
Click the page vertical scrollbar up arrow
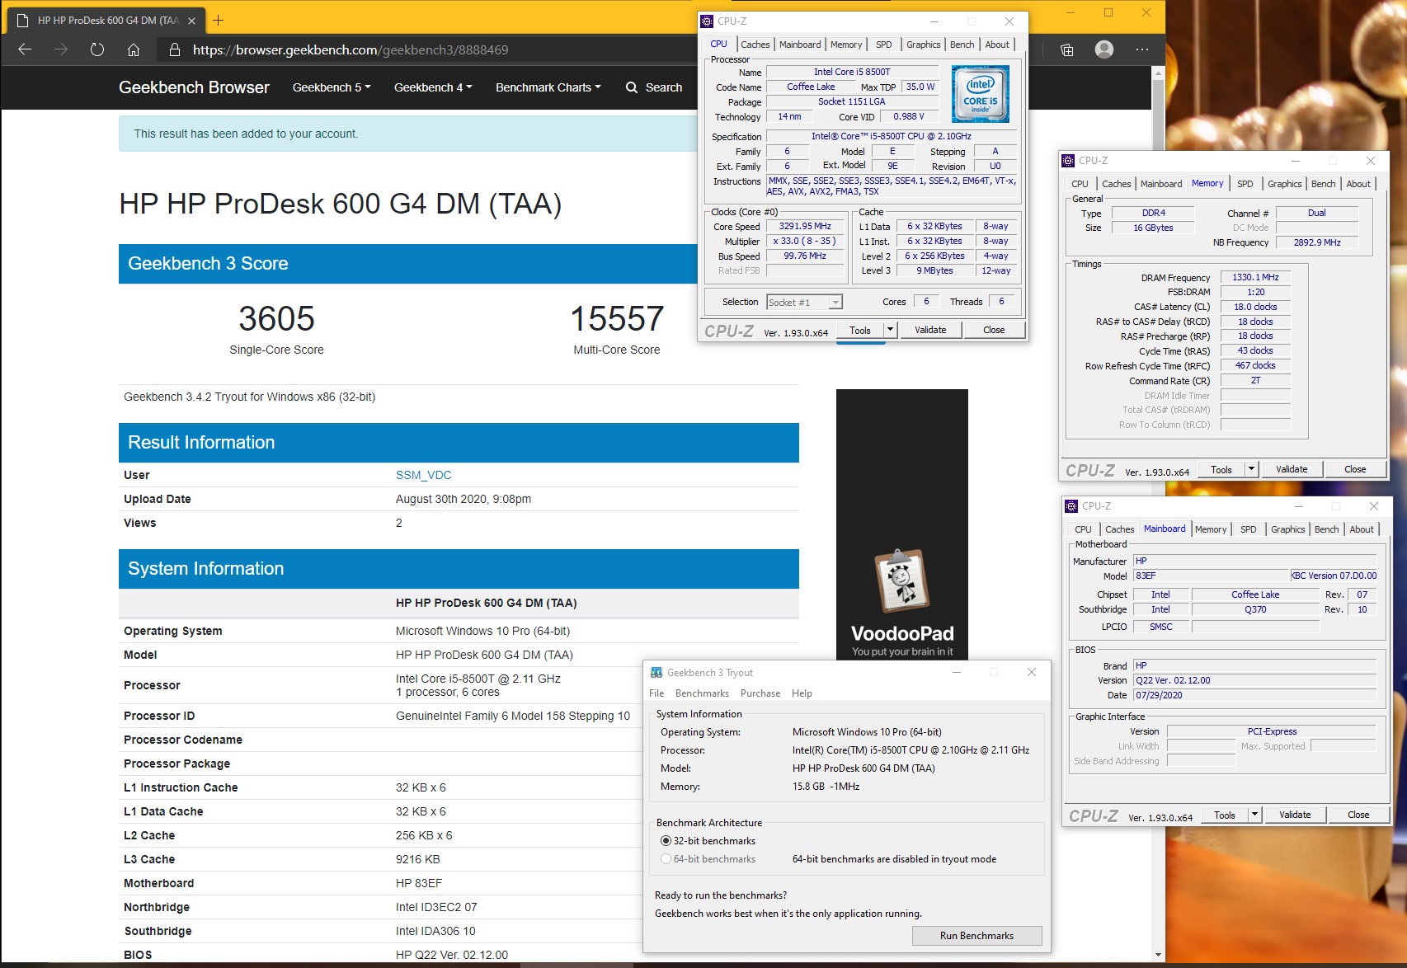pyautogui.click(x=1158, y=73)
